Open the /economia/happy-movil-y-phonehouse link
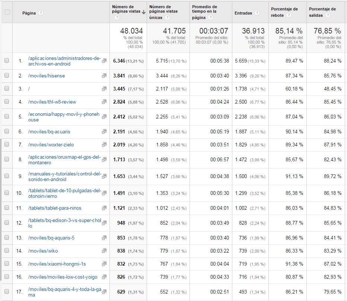The width and height of the screenshot is (347, 301). pyautogui.click(x=64, y=117)
